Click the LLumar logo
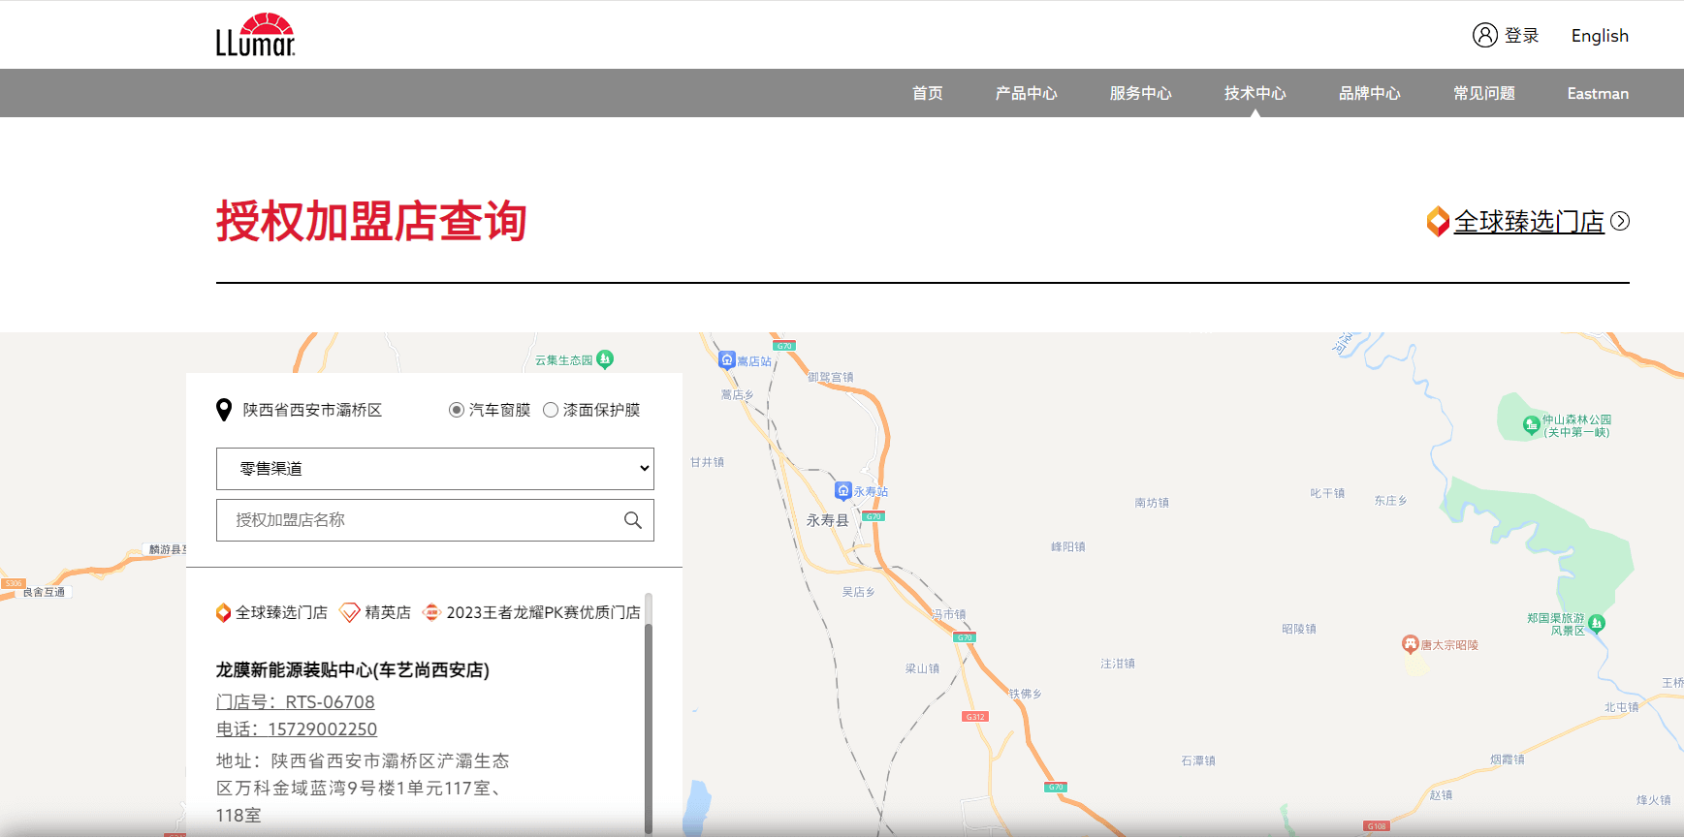Image resolution: width=1684 pixels, height=837 pixels. [255, 36]
